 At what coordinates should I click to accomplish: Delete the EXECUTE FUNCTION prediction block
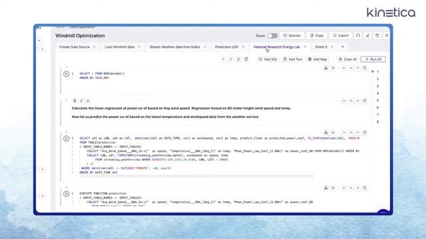pos(365,188)
